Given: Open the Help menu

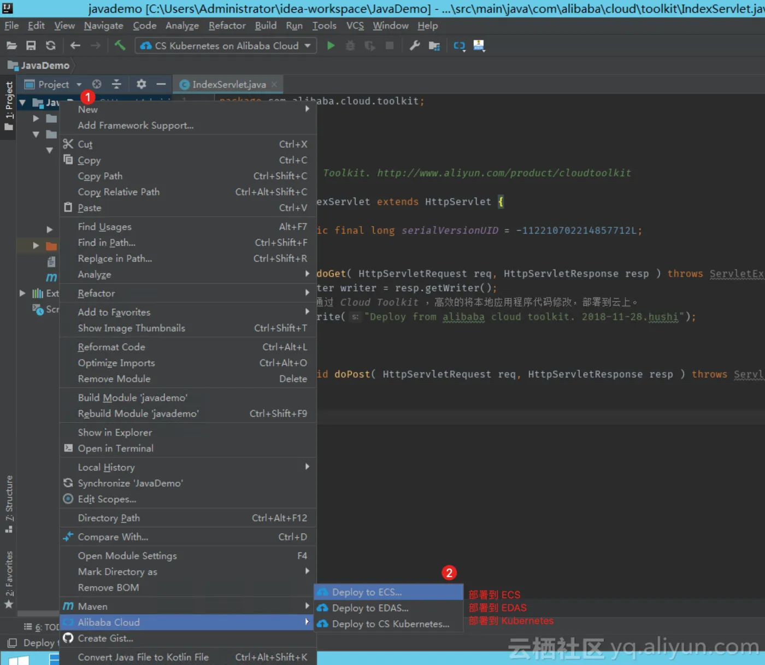Looking at the screenshot, I should click(x=428, y=26).
